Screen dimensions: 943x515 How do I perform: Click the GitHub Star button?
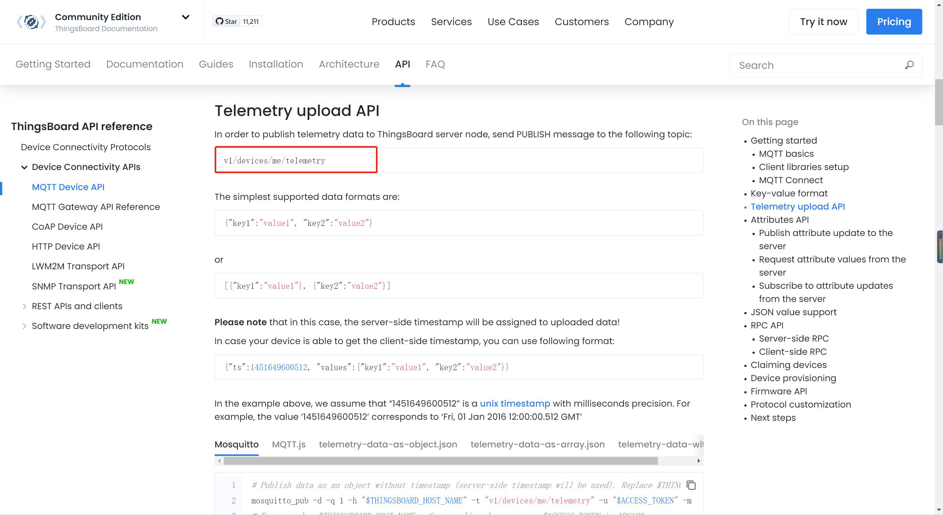pyautogui.click(x=227, y=21)
